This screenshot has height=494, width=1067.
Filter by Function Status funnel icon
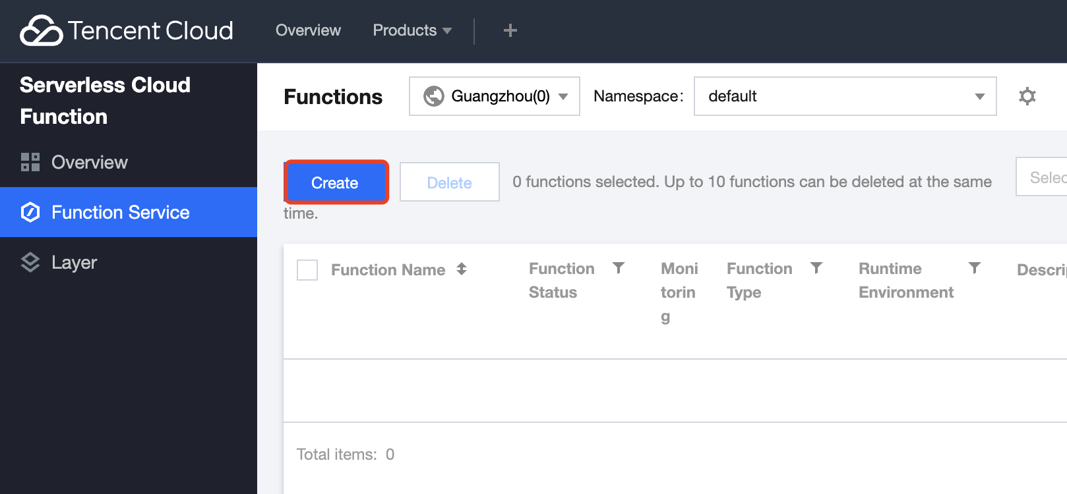(618, 268)
